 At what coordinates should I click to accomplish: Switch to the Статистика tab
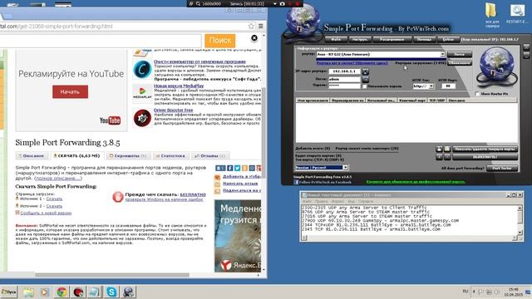170,156
